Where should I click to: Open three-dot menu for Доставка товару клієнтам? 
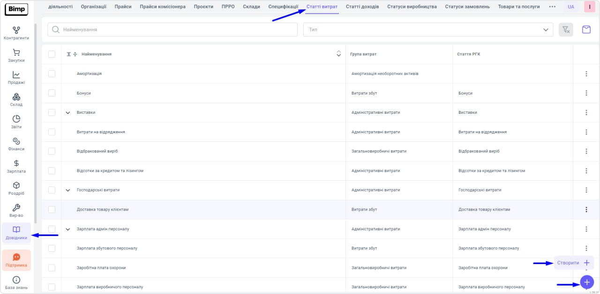(586, 209)
